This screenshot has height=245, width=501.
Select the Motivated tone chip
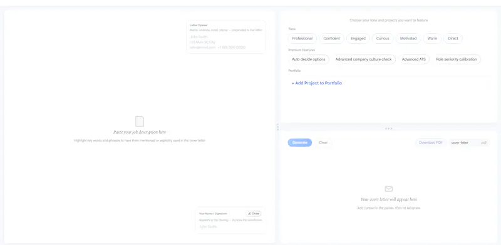(408, 39)
